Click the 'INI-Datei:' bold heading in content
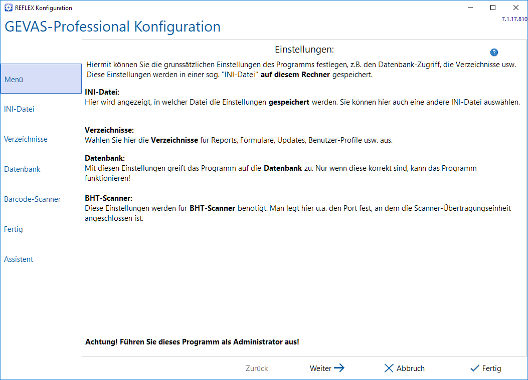 (102, 92)
